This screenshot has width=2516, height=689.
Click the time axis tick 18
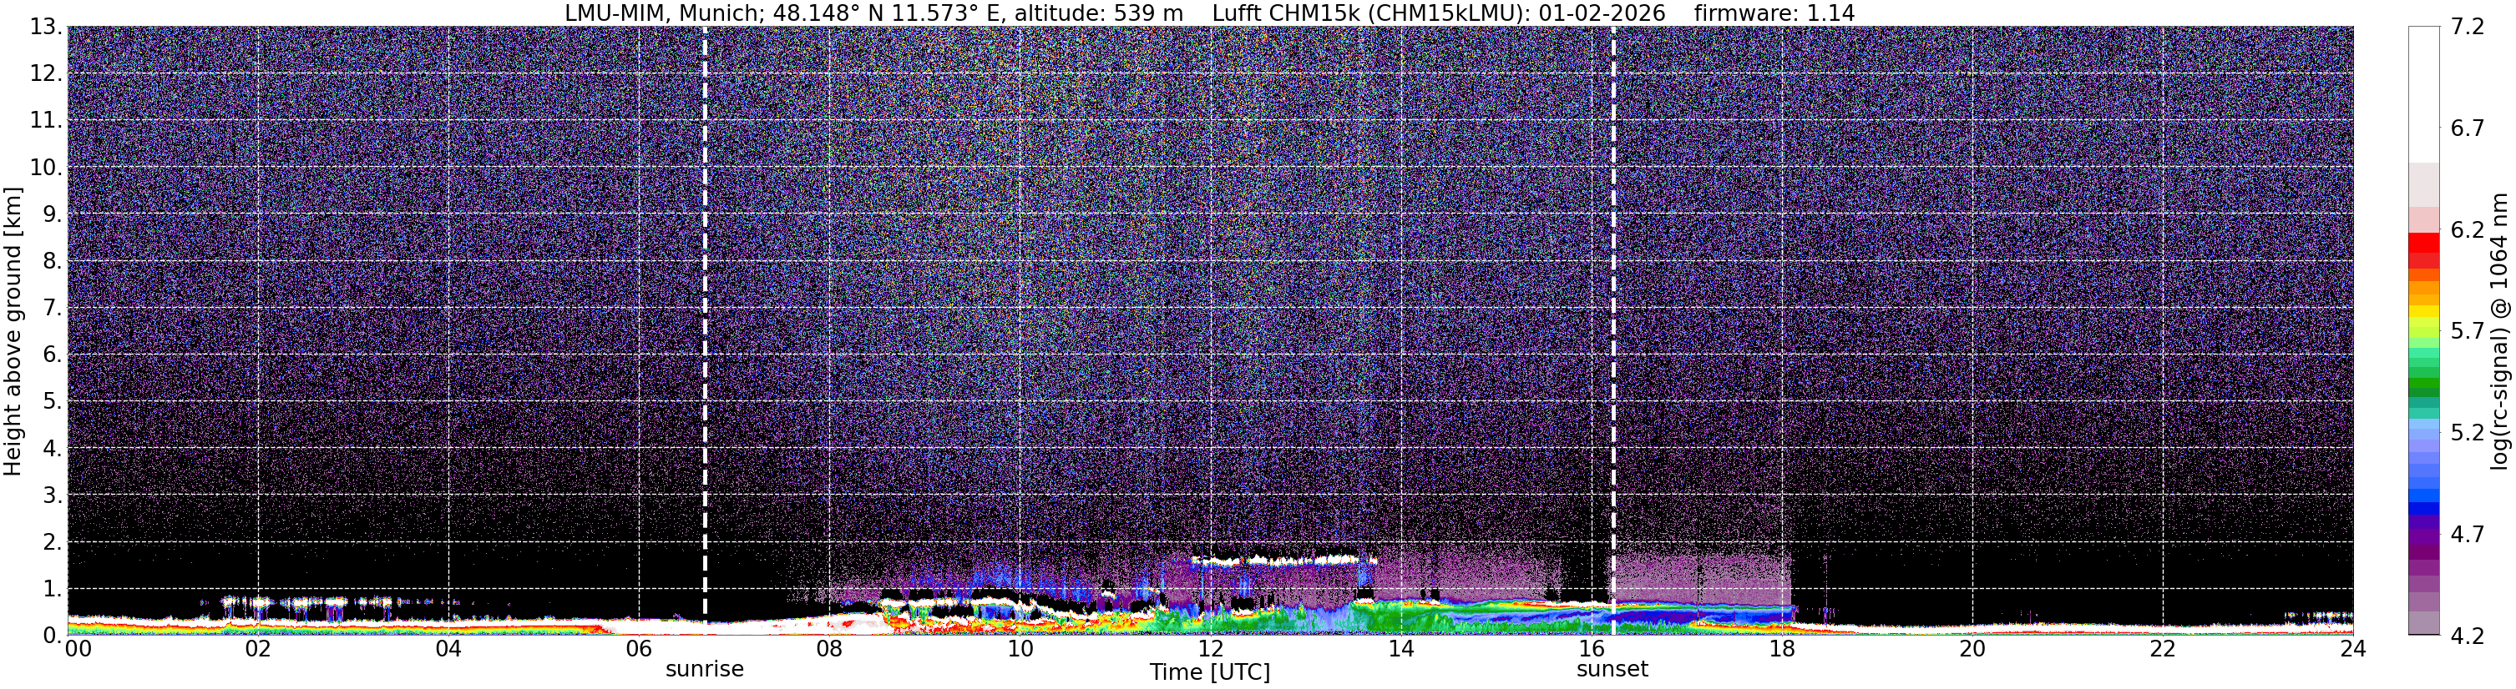click(x=1781, y=650)
